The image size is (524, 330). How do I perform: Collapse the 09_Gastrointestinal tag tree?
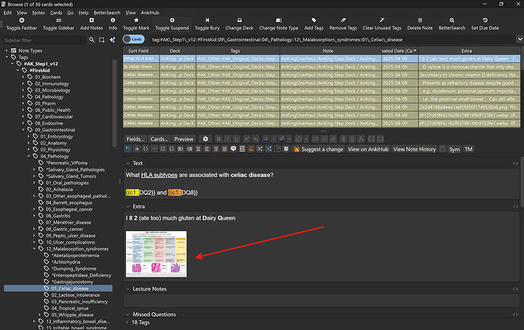click(x=24, y=130)
